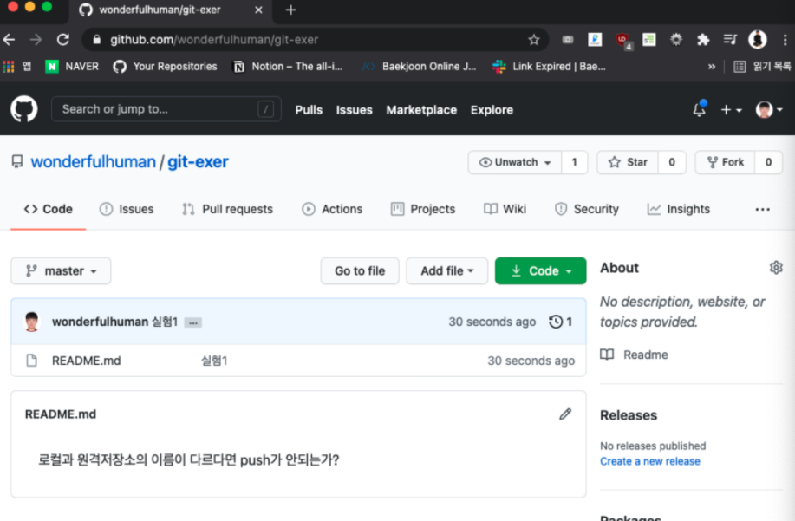Expand the master branch selector

tap(61, 270)
